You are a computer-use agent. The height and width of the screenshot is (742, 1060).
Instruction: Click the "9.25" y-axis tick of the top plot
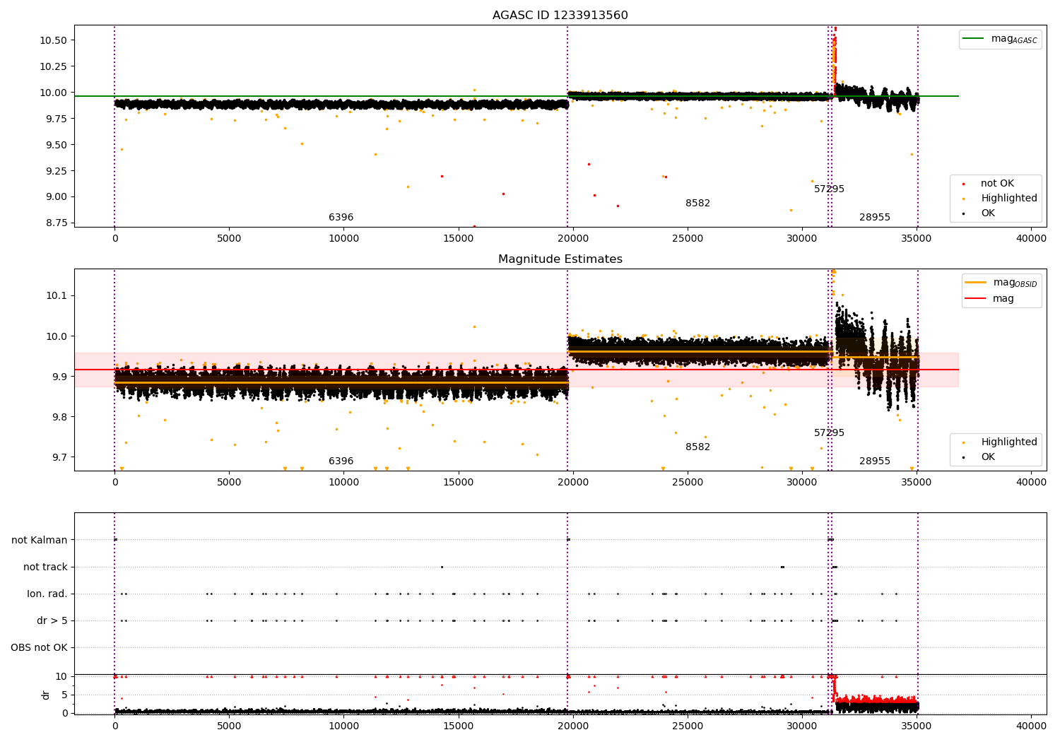click(57, 171)
